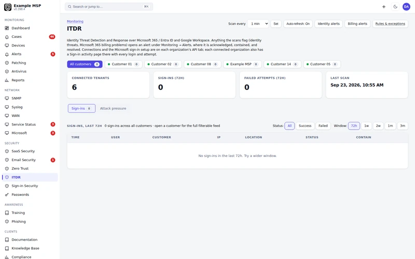
Task: Click the WAN monitor icon
Action: [x=7, y=116]
